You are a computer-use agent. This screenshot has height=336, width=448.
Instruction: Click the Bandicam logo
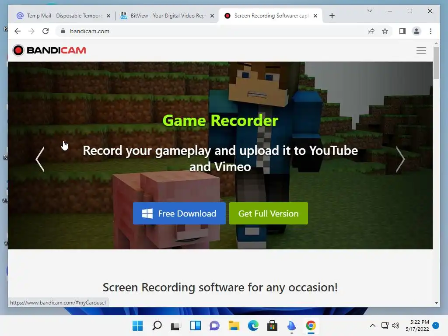(x=49, y=50)
